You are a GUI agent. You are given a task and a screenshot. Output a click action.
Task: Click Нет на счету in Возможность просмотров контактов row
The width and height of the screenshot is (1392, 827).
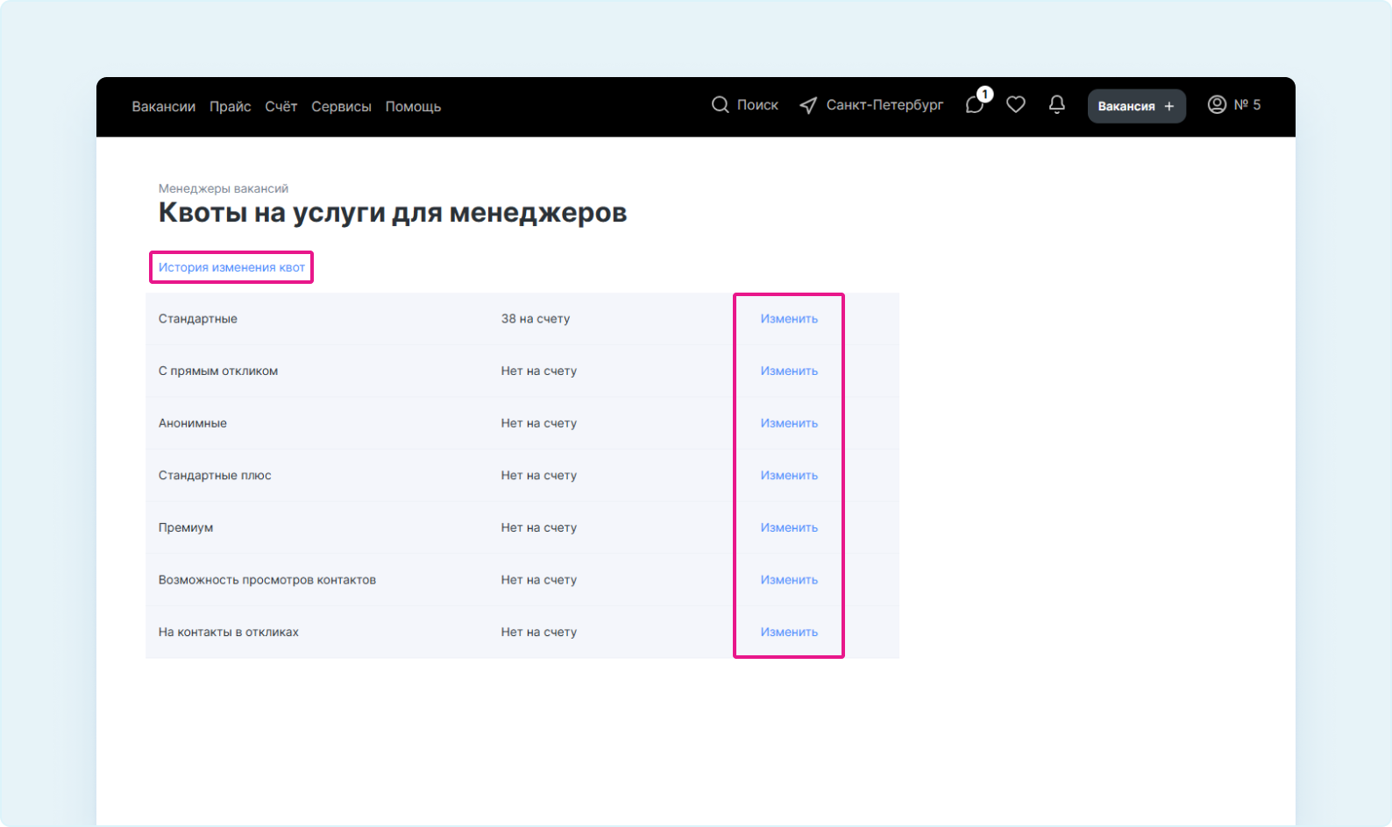coord(539,580)
